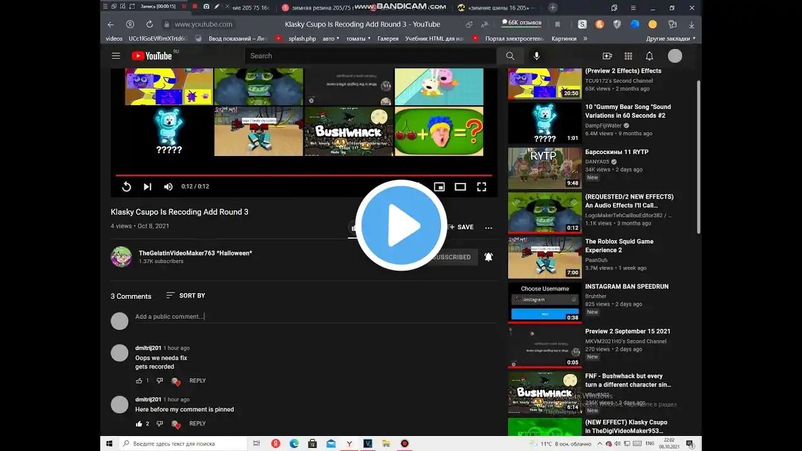Mute the video volume
The height and width of the screenshot is (451, 802).
coord(168,187)
